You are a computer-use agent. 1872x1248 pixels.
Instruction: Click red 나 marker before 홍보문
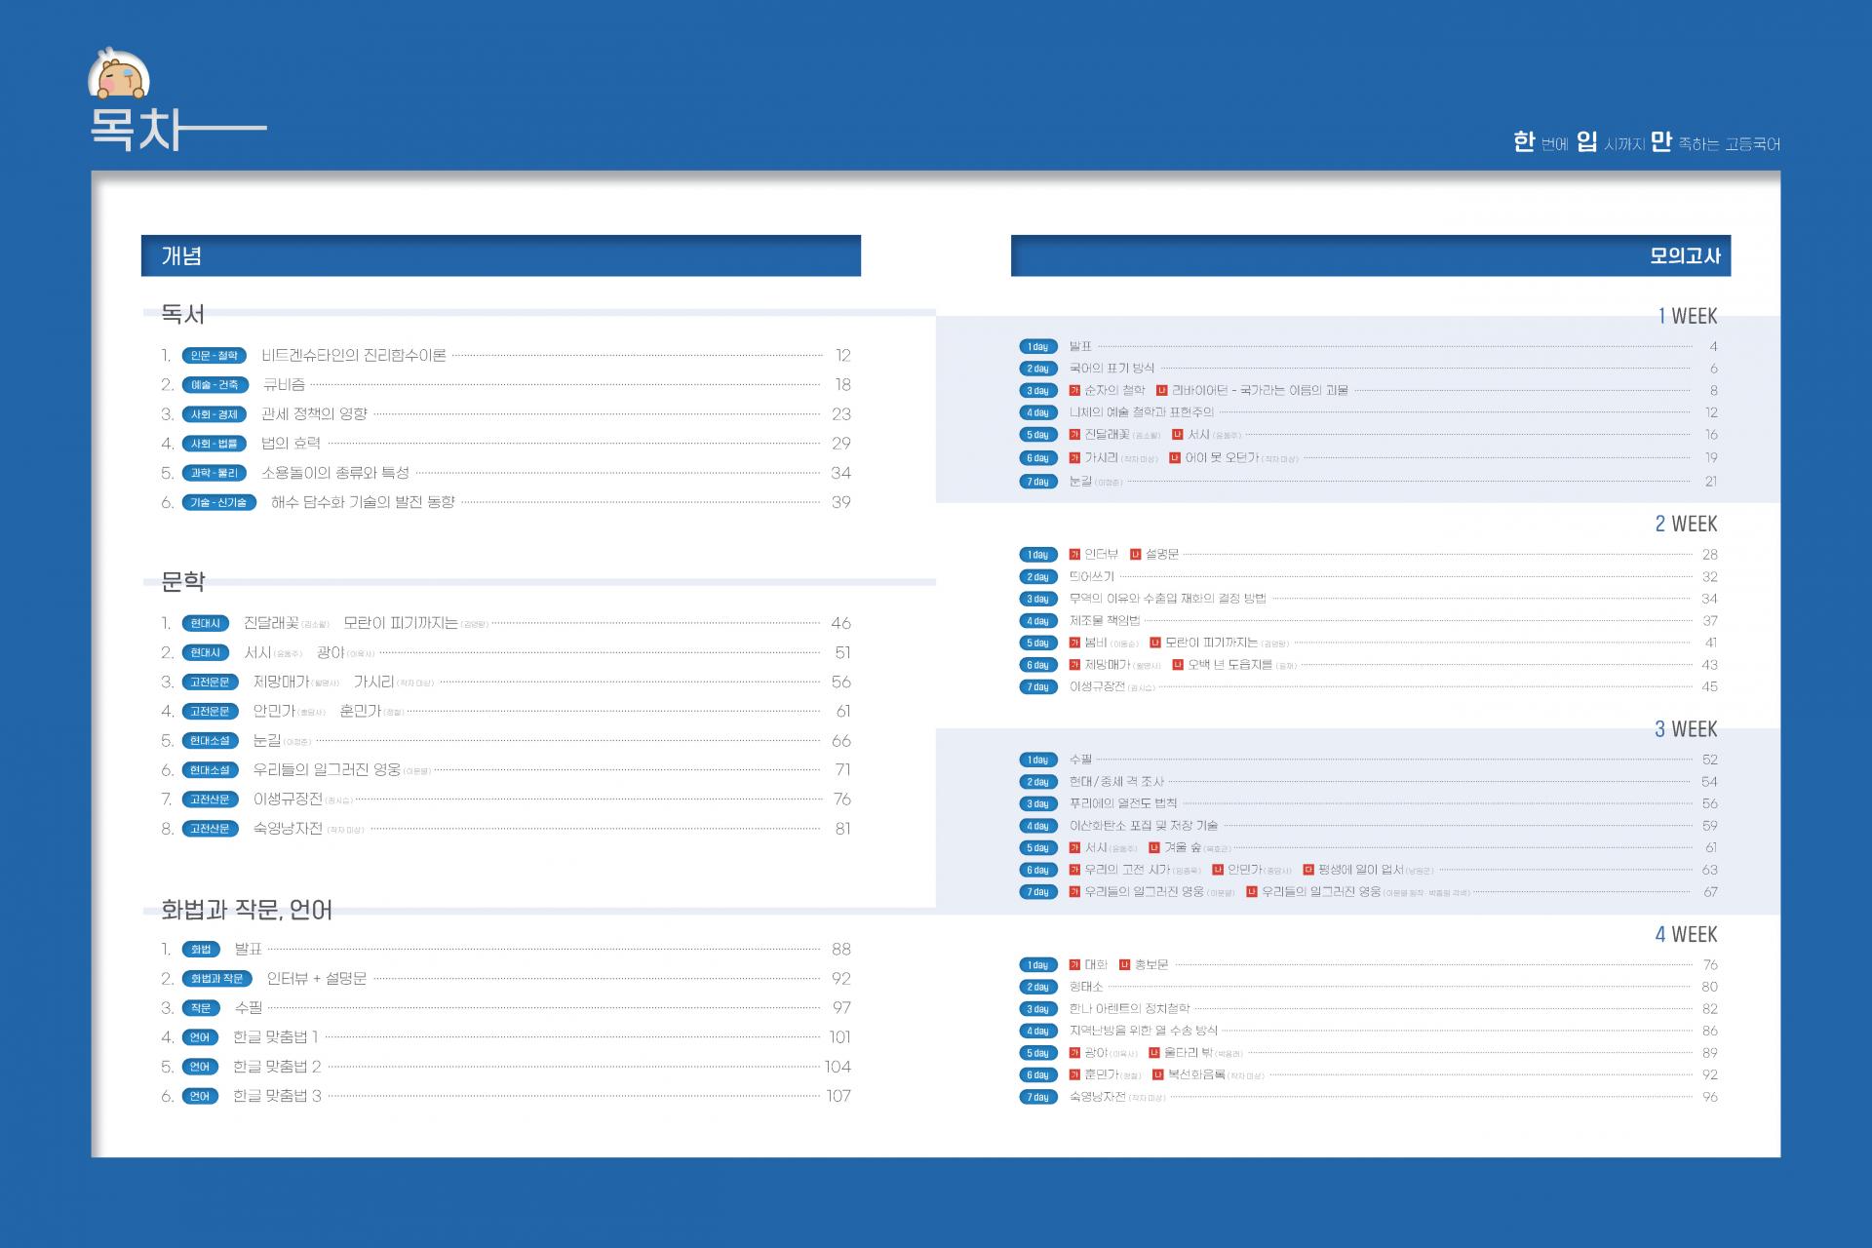(x=1124, y=965)
